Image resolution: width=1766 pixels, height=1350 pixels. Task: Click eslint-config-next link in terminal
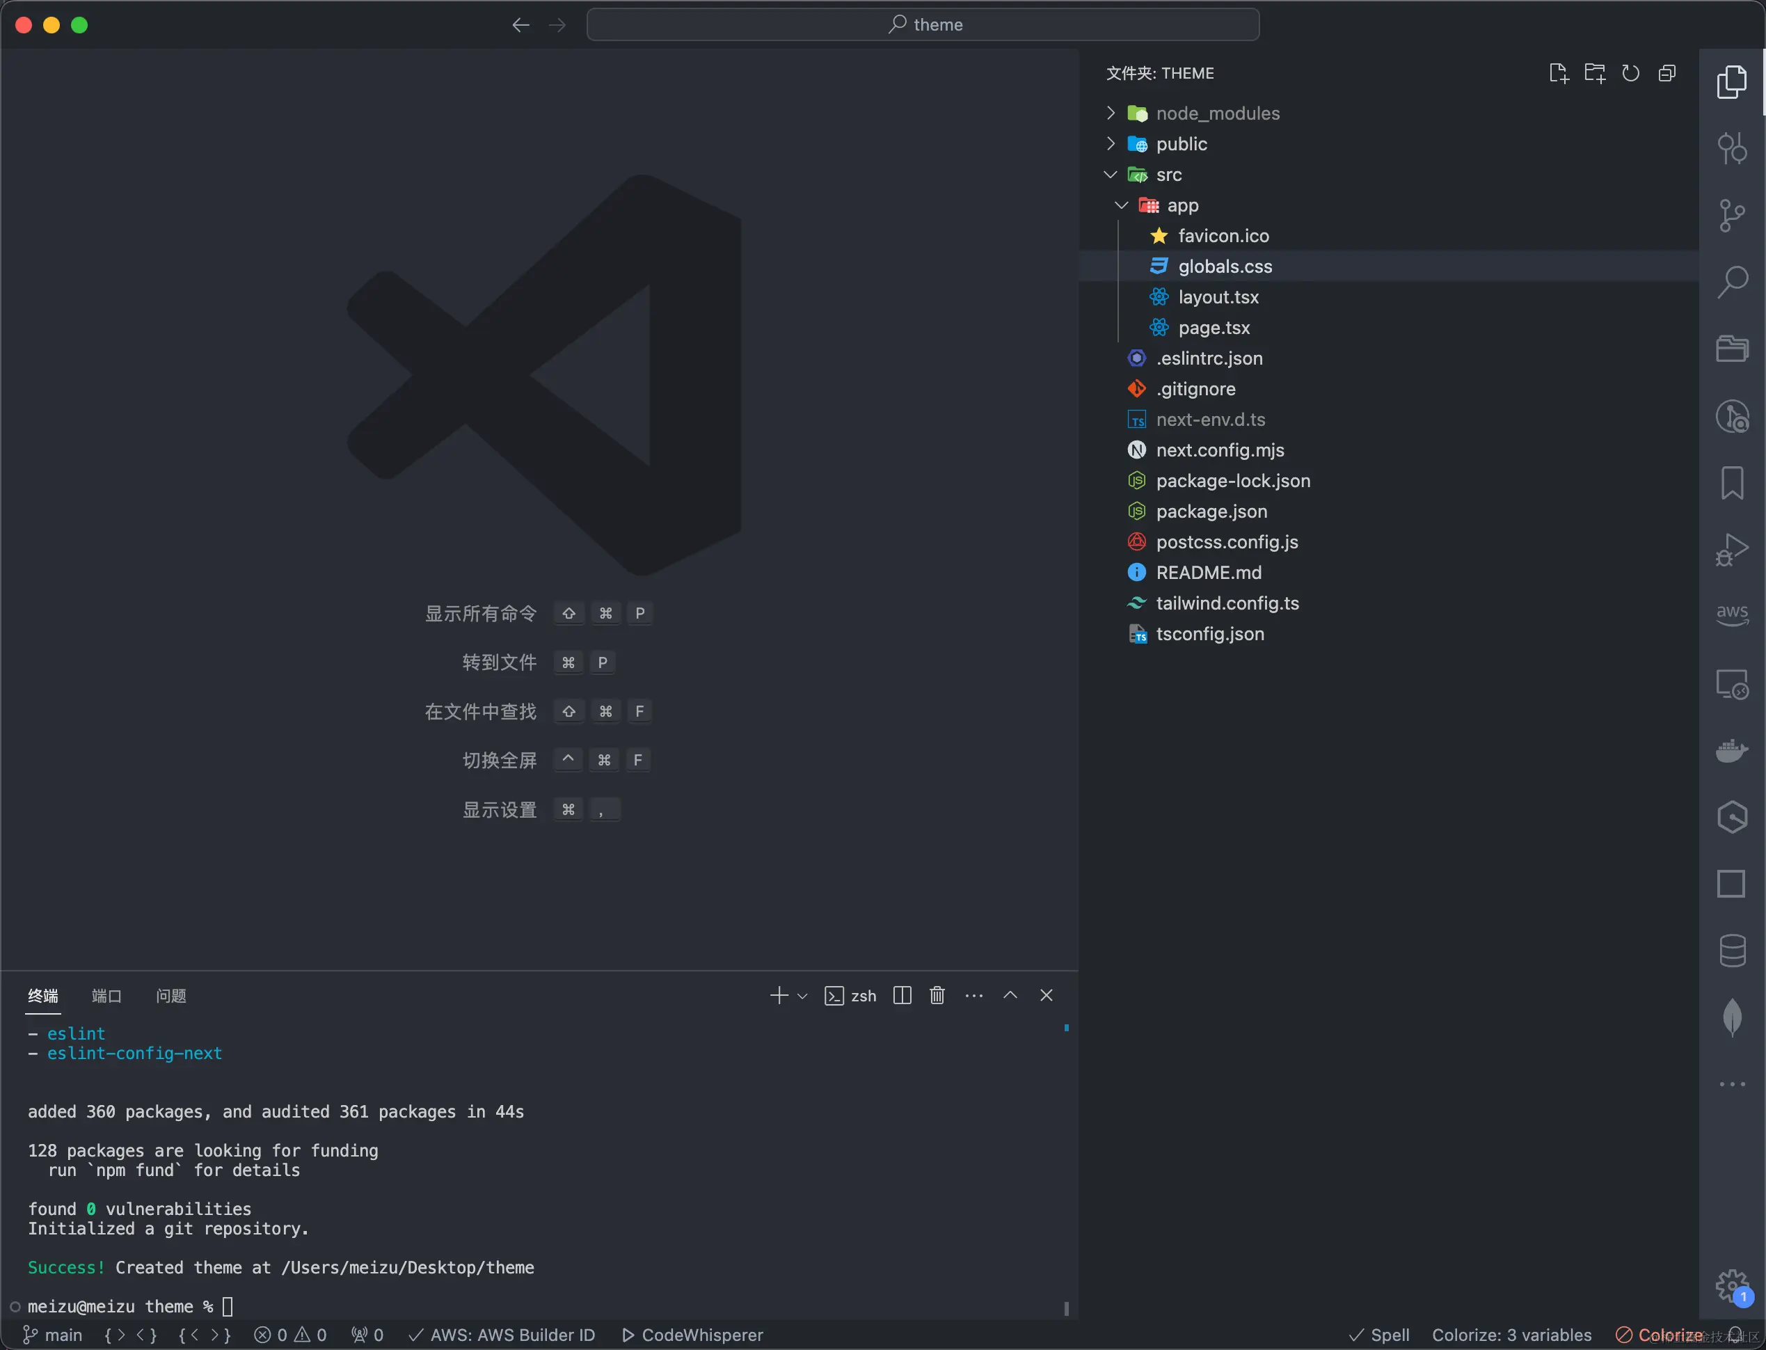[134, 1053]
